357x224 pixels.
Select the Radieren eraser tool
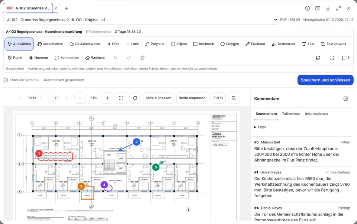point(96,58)
